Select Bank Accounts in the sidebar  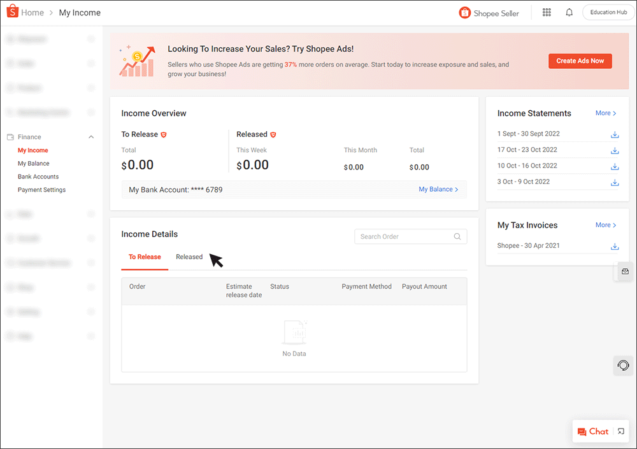pyautogui.click(x=39, y=176)
